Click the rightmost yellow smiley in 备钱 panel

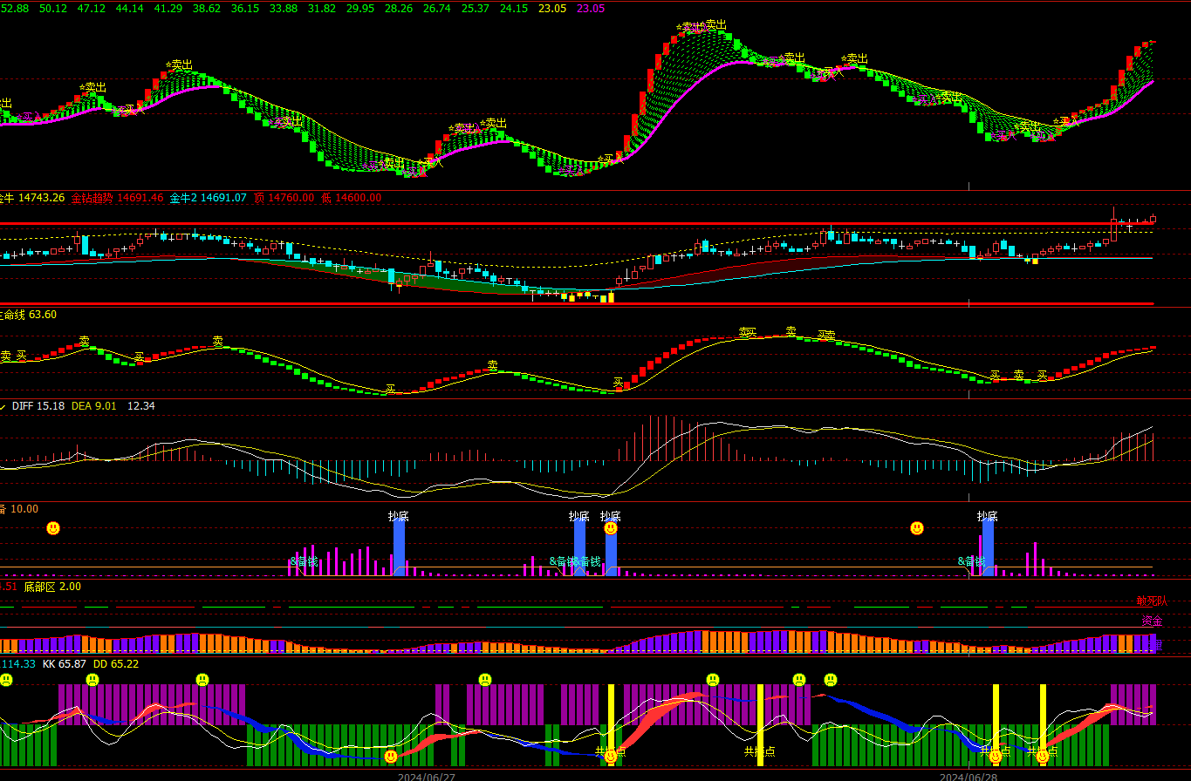click(917, 528)
